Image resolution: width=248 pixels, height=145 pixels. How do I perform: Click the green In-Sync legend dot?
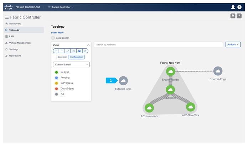[x=56, y=72]
